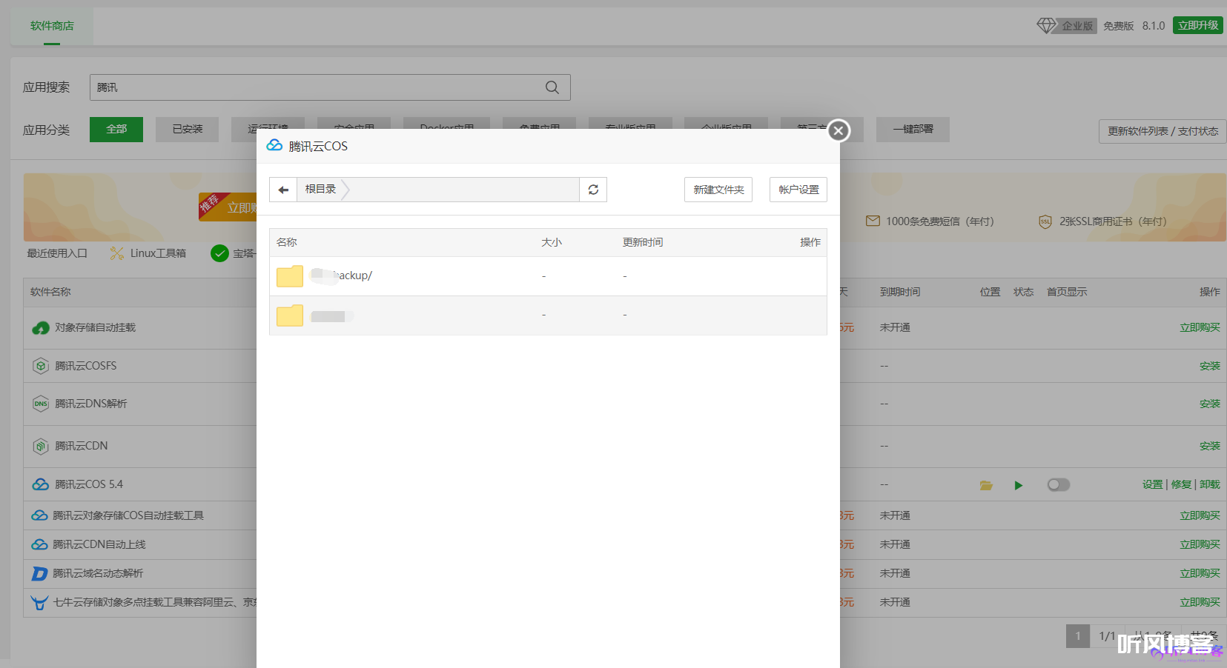
Task: Select the 已安装 category
Action: (188, 130)
